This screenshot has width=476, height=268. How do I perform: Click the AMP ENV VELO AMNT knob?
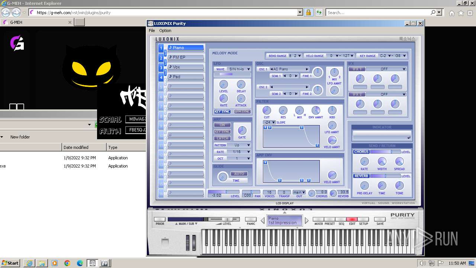[x=332, y=175]
